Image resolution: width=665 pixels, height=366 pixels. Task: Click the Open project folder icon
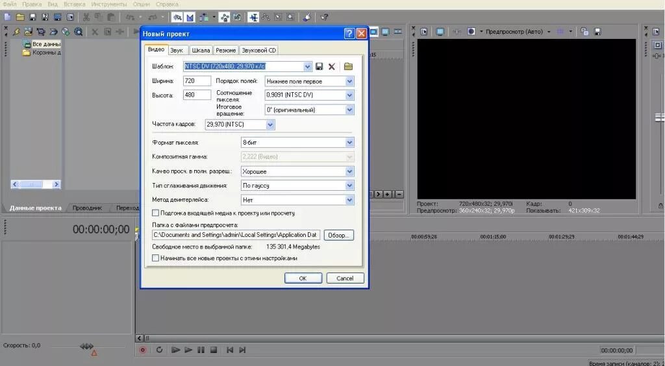point(20,18)
